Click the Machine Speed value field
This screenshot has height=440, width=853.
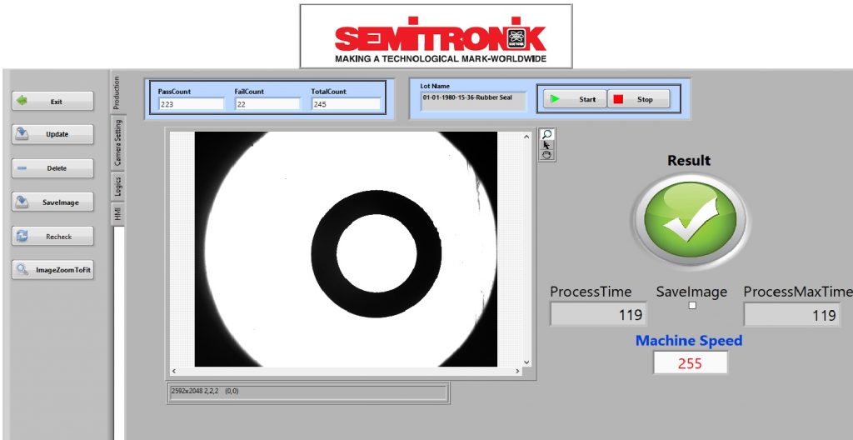[x=690, y=363]
